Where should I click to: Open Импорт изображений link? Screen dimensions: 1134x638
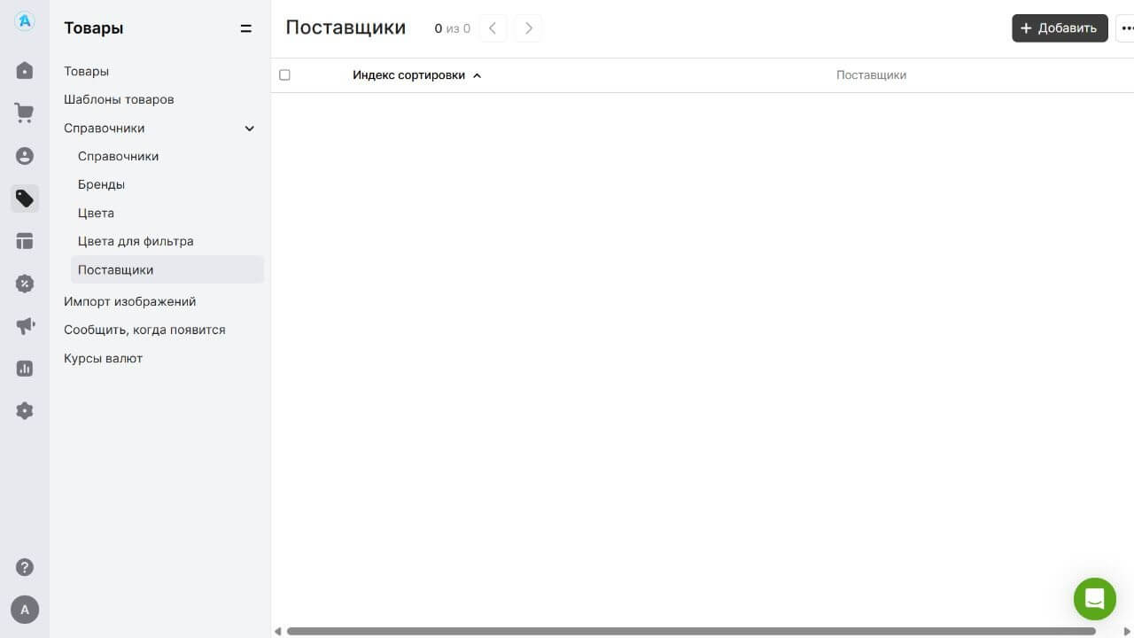[129, 301]
